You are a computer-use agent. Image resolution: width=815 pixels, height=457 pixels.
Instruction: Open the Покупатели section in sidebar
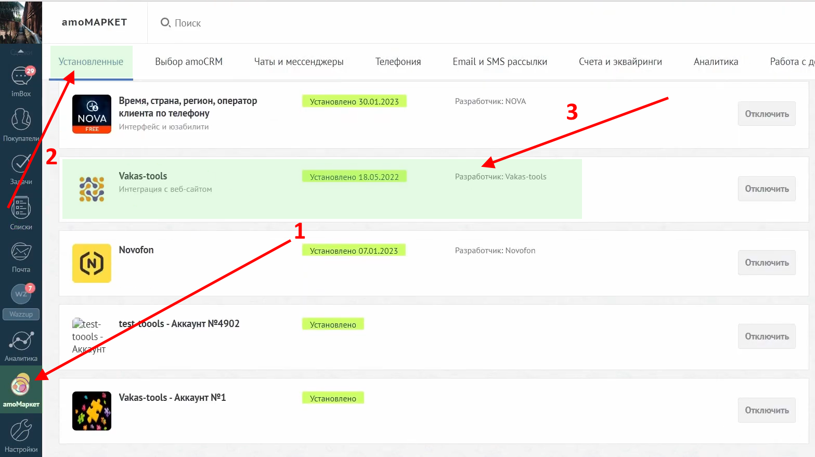coord(21,120)
